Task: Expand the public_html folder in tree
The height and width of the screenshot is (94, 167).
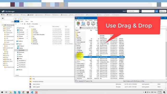Action: pos(3,61)
